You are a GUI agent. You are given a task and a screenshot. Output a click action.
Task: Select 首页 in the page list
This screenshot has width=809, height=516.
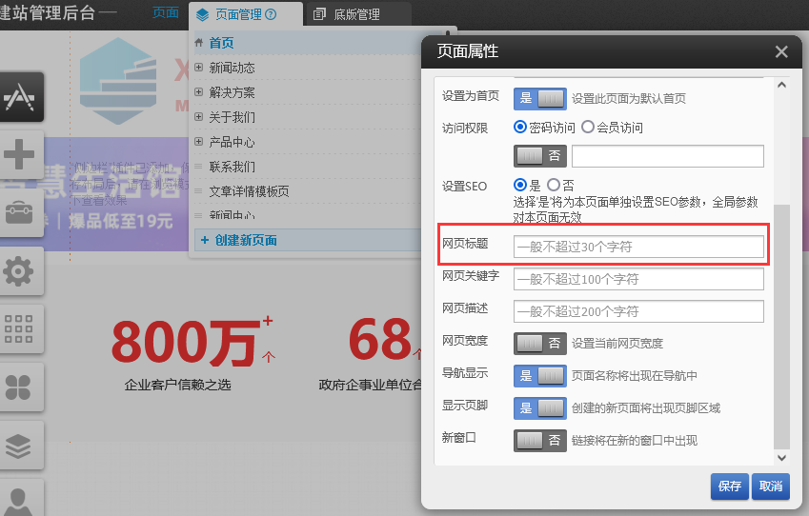click(221, 43)
